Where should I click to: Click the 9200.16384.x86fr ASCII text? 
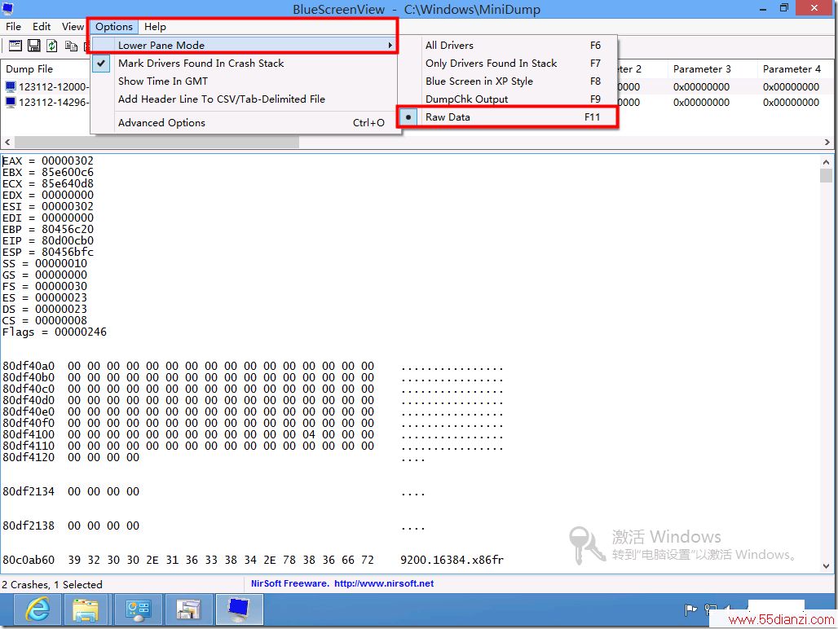pos(452,560)
